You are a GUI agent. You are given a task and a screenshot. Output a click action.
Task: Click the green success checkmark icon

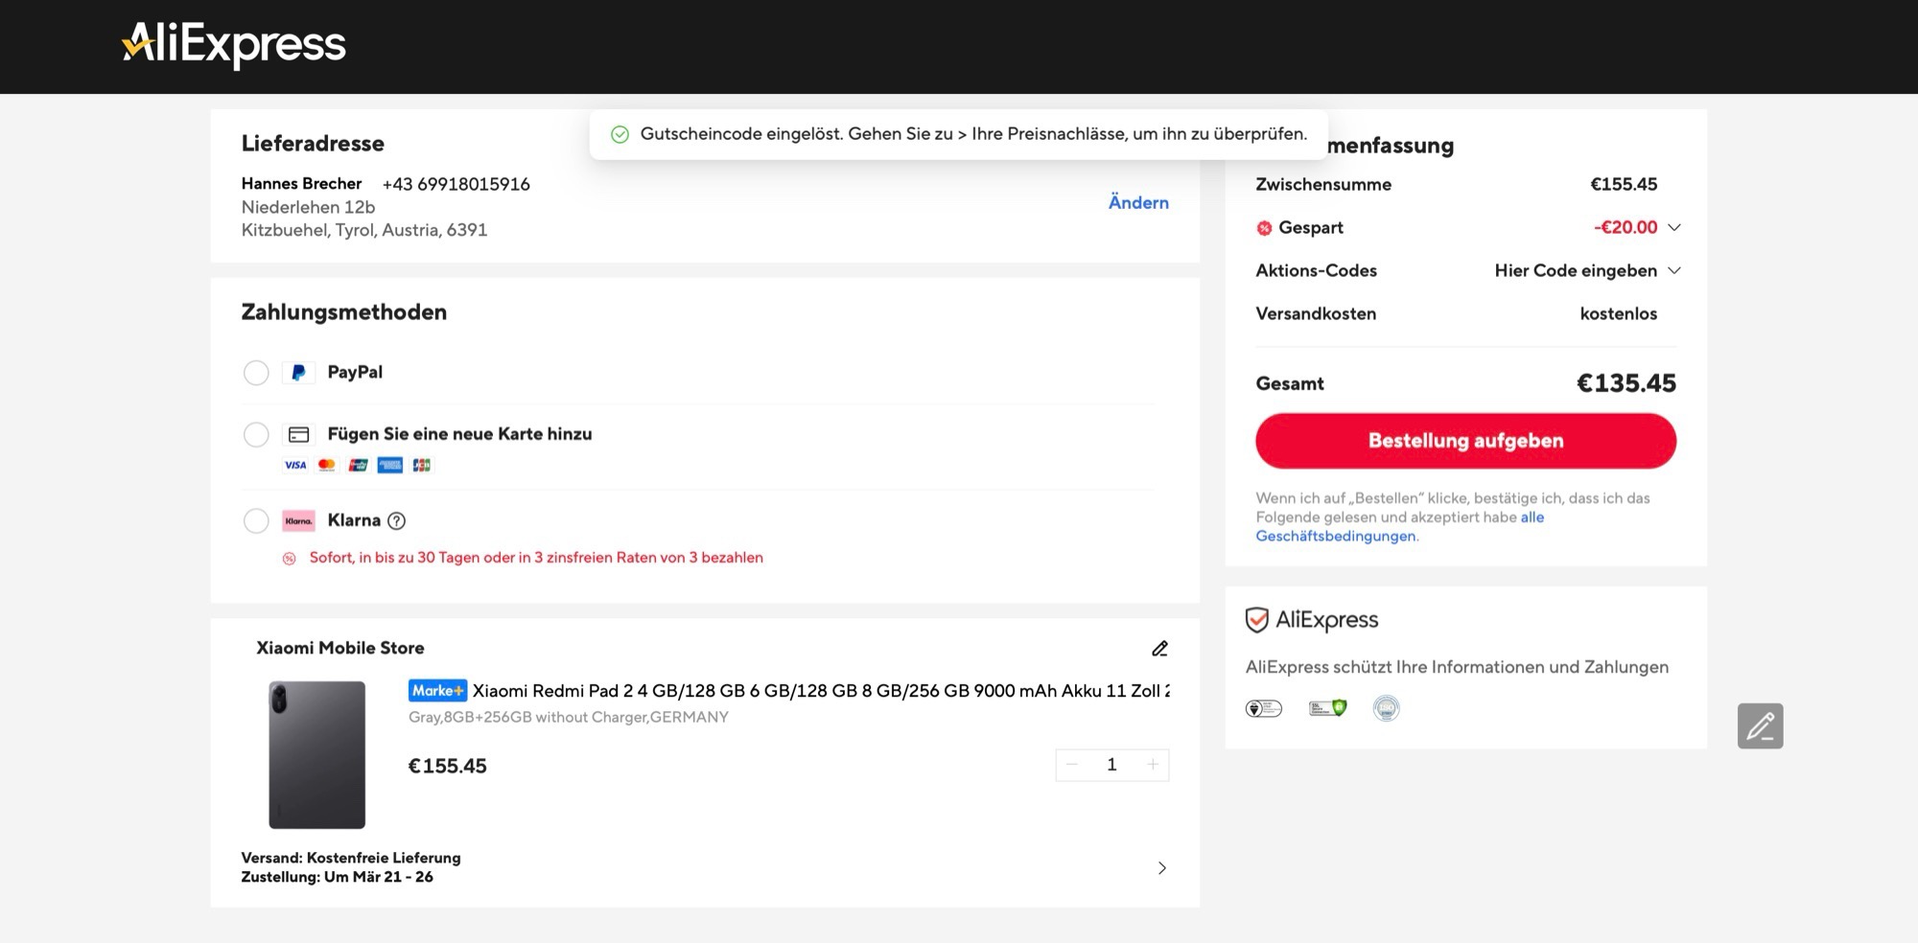point(620,135)
